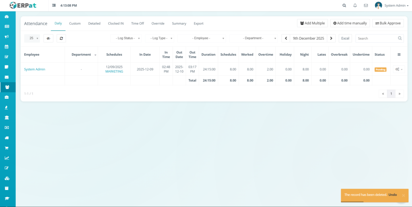This screenshot has height=207, width=412.
Task: Expand the Log Status filter dropdown
Action: tap(126, 38)
